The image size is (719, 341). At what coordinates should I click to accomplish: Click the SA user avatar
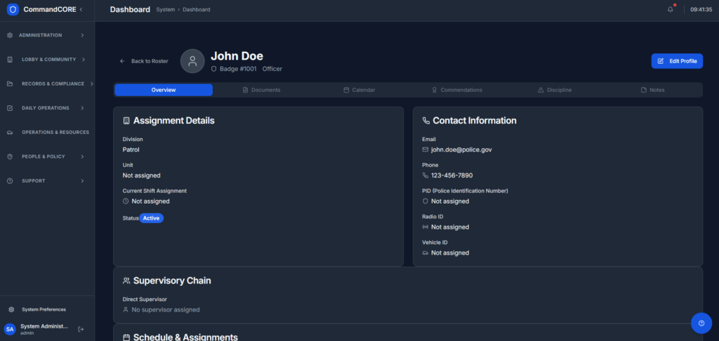click(10, 329)
